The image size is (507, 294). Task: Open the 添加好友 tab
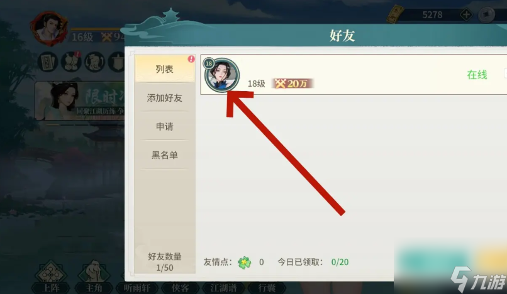165,97
